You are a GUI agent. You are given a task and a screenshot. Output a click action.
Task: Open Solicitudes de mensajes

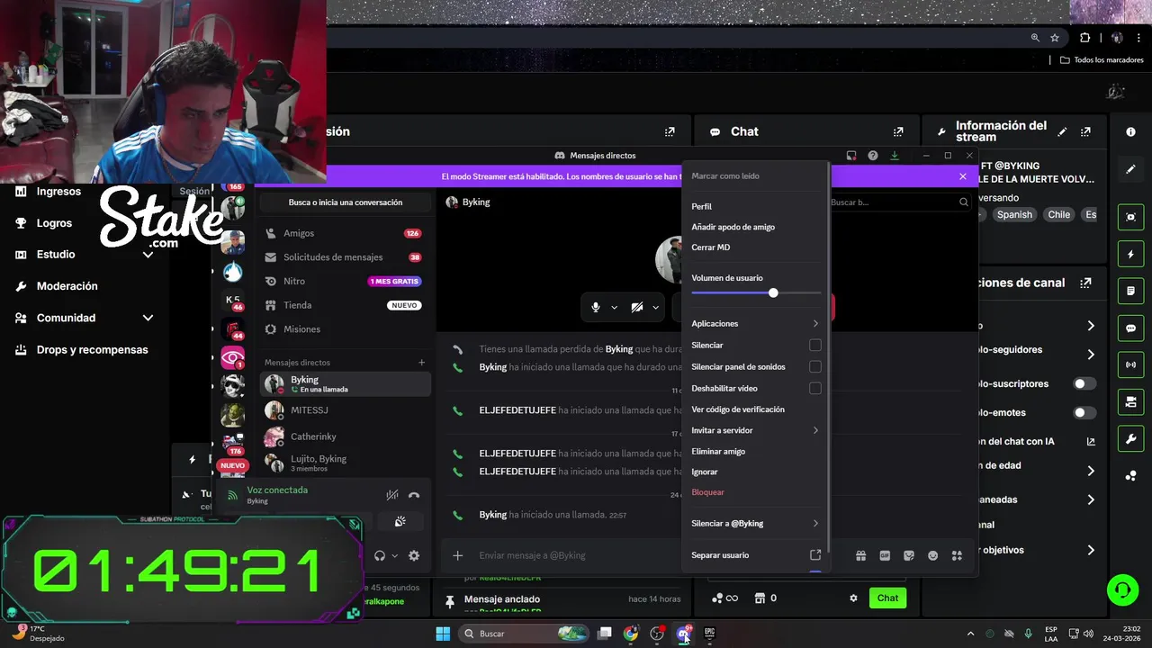[x=346, y=257]
